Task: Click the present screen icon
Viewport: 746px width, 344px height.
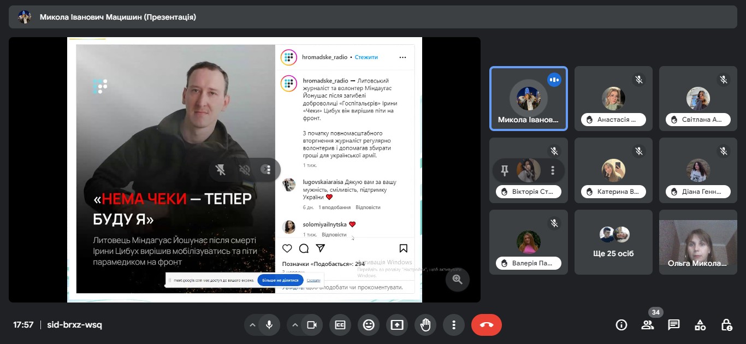Action: pos(397,325)
